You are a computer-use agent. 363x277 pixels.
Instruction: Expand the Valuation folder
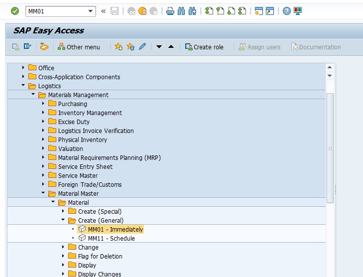click(43, 148)
